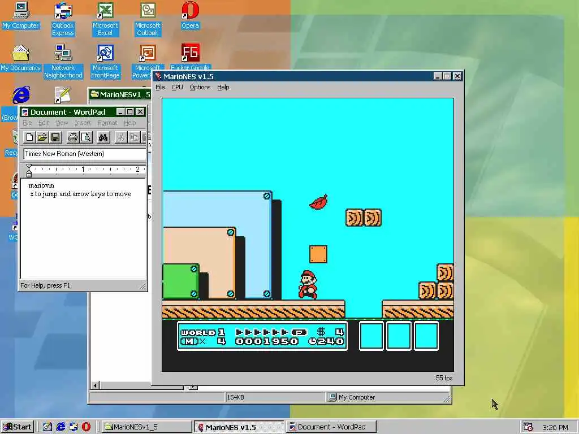Click the Open folder icon in WordPad
The image size is (579, 434).
click(42, 138)
